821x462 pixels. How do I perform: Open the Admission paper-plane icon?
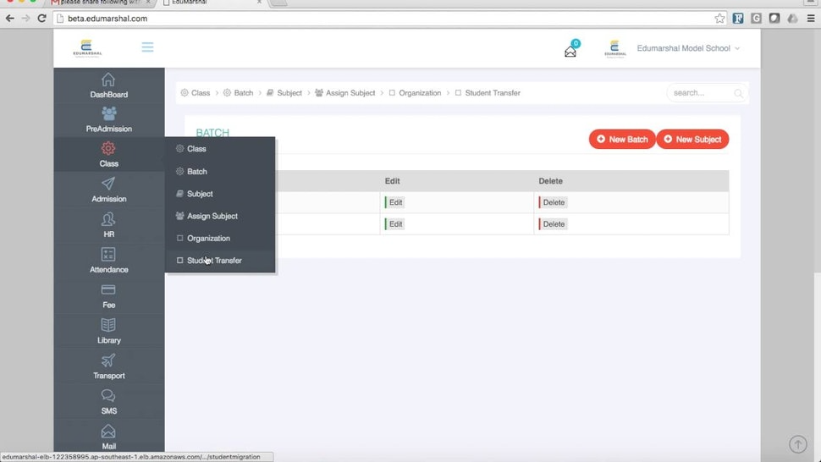click(108, 184)
